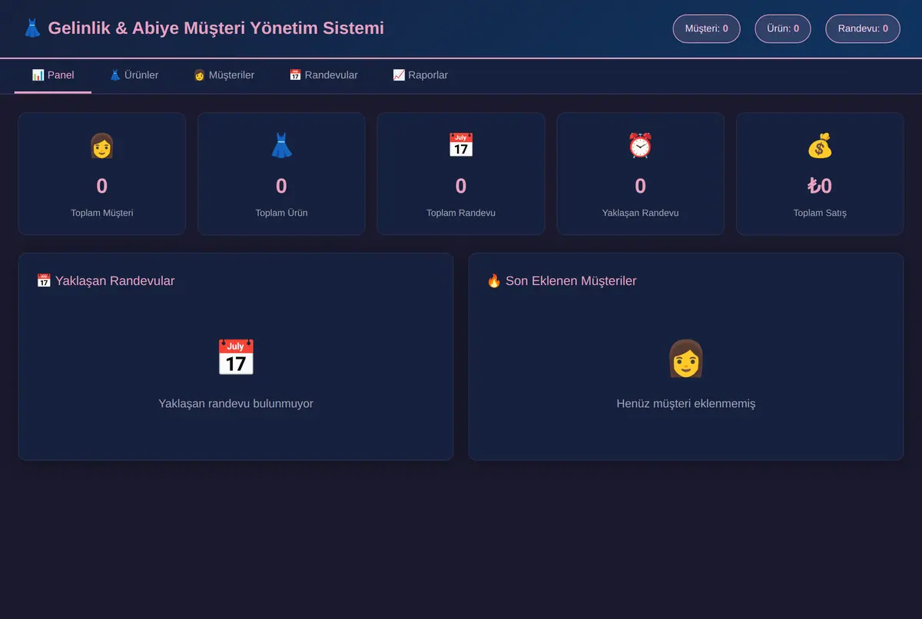Go to the Müşteriler tab

(224, 75)
